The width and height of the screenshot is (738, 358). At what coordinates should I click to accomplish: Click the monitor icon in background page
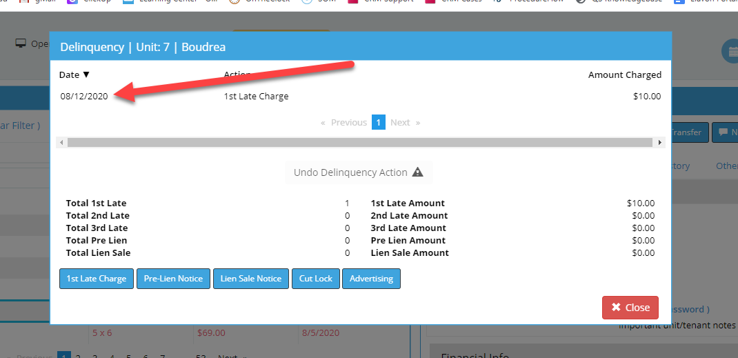click(20, 43)
